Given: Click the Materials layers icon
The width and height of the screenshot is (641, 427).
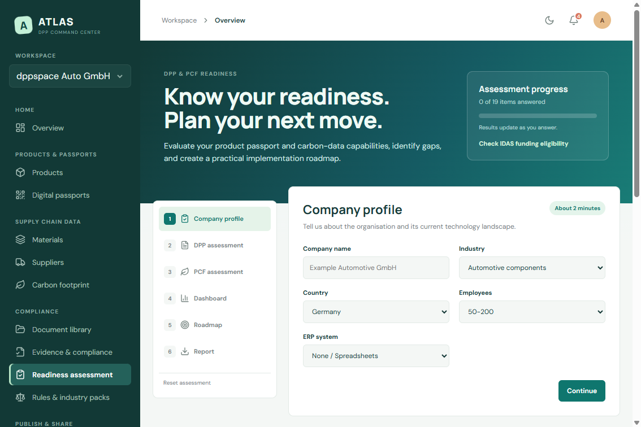Looking at the screenshot, I should [20, 239].
